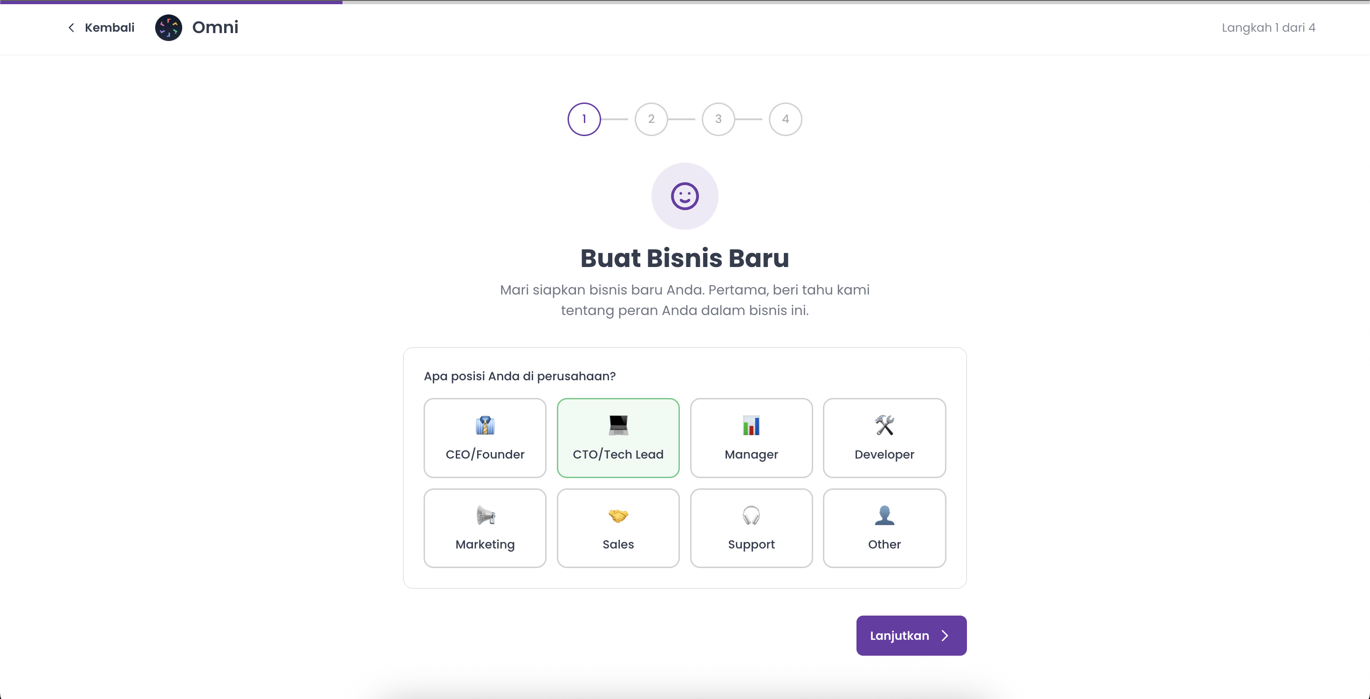
Task: Click the bar chart icon for Manager
Action: (751, 425)
